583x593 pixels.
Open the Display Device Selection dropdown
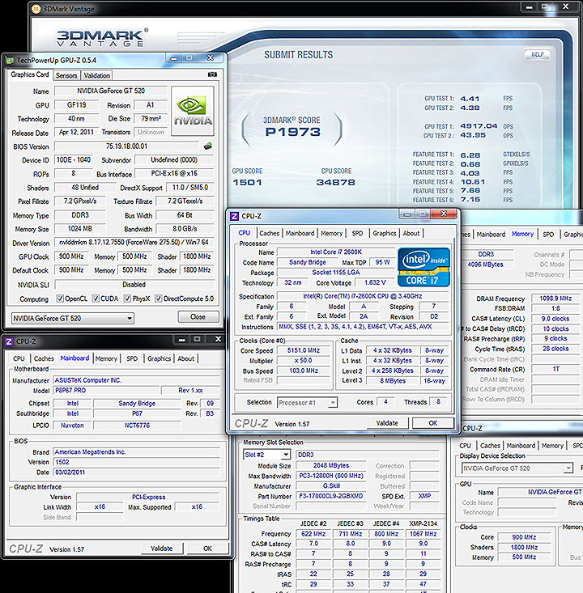pyautogui.click(x=517, y=468)
